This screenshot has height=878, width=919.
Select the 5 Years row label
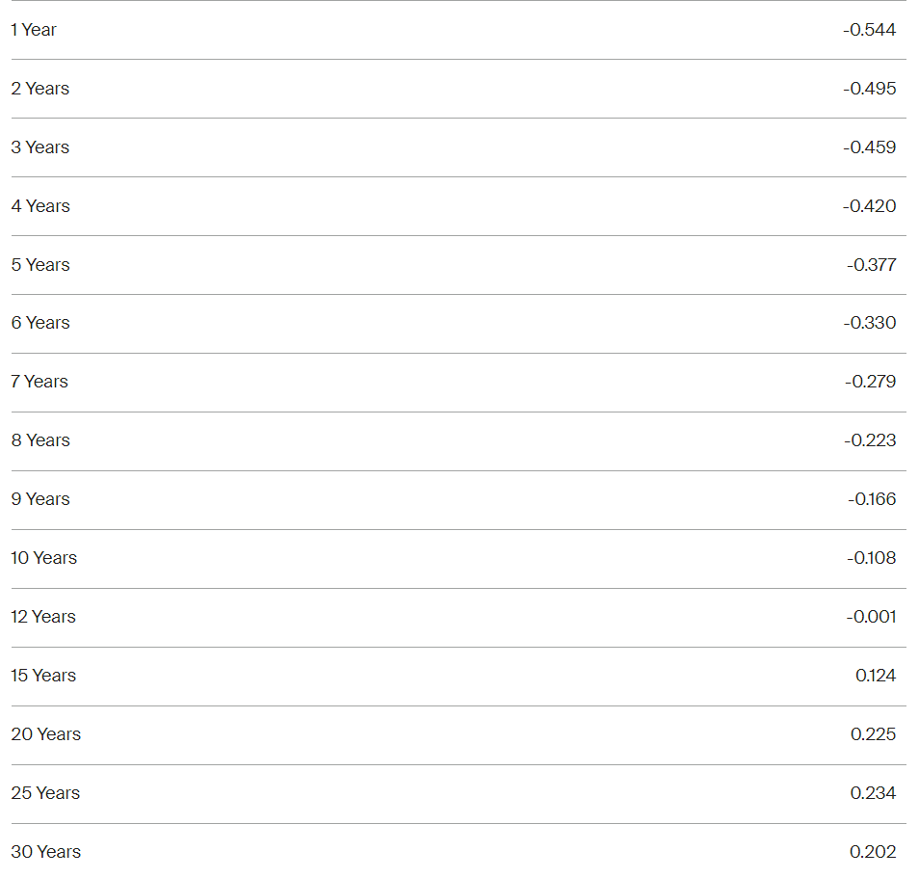(x=40, y=264)
